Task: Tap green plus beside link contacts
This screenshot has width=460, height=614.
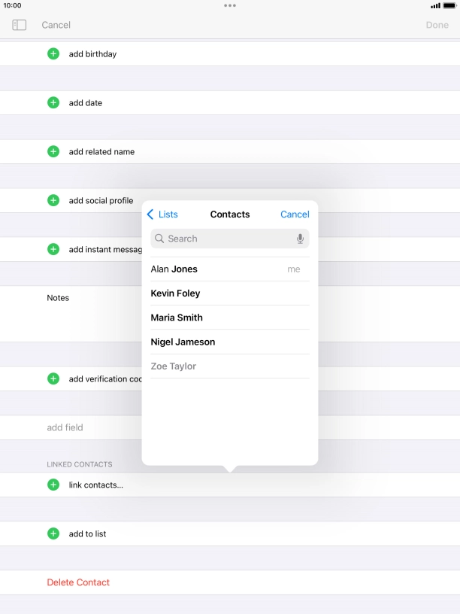Action: 53,485
